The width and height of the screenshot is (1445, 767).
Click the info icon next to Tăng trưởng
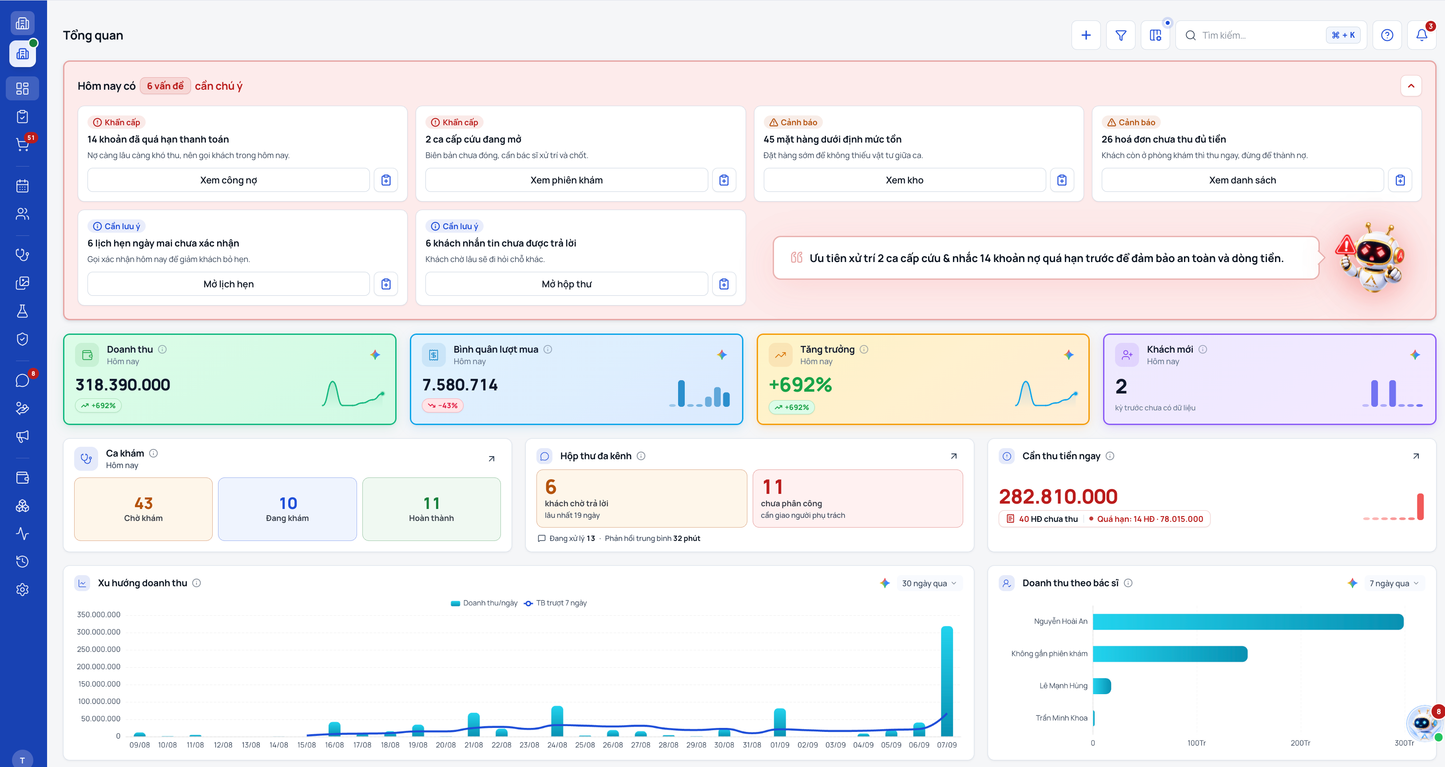(x=865, y=349)
